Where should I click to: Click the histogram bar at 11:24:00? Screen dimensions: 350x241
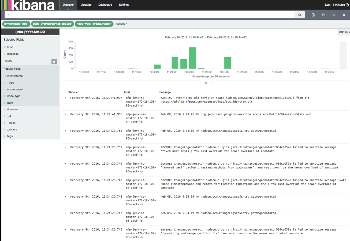click(x=228, y=63)
